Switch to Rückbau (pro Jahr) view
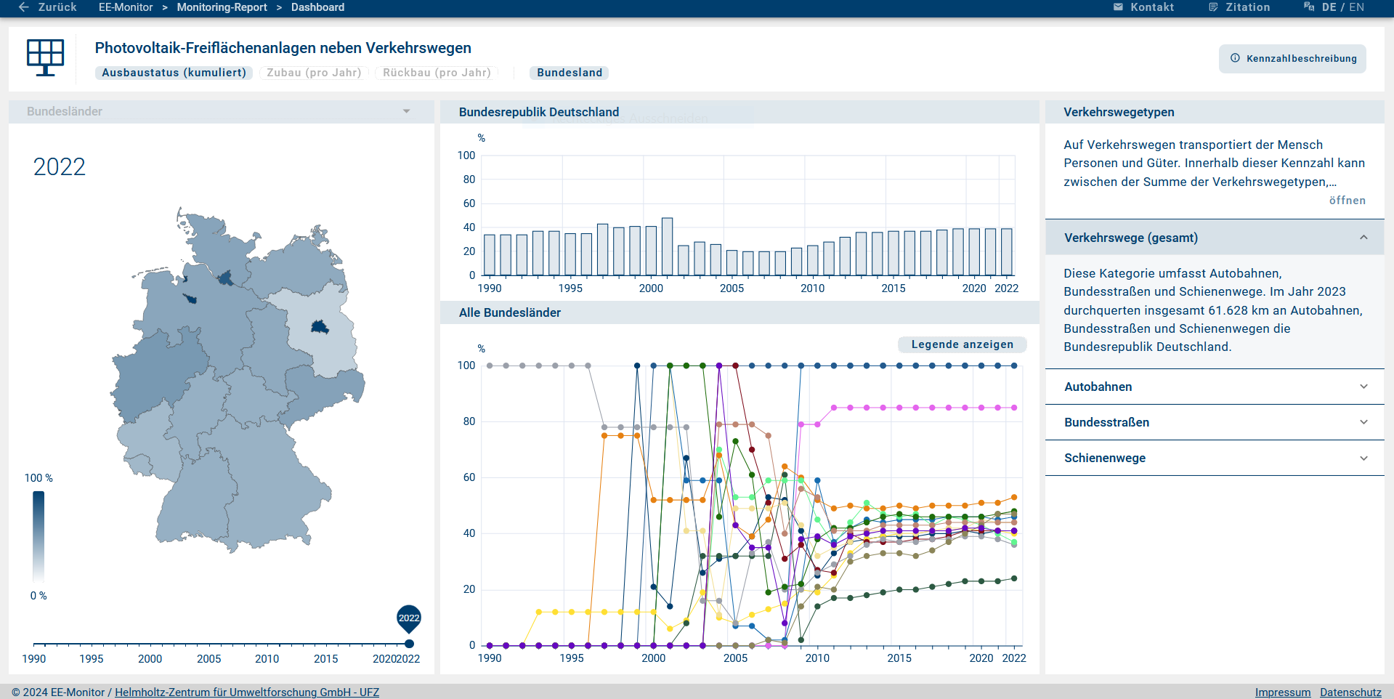 437,73
